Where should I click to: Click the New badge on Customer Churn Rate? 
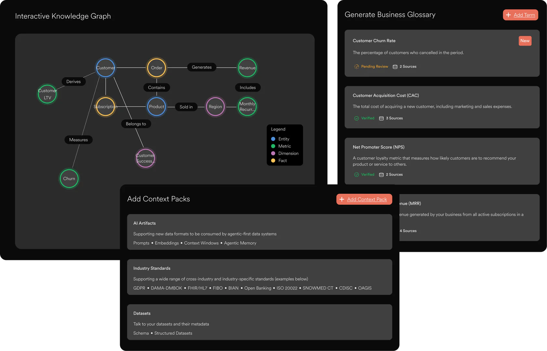[x=525, y=41]
